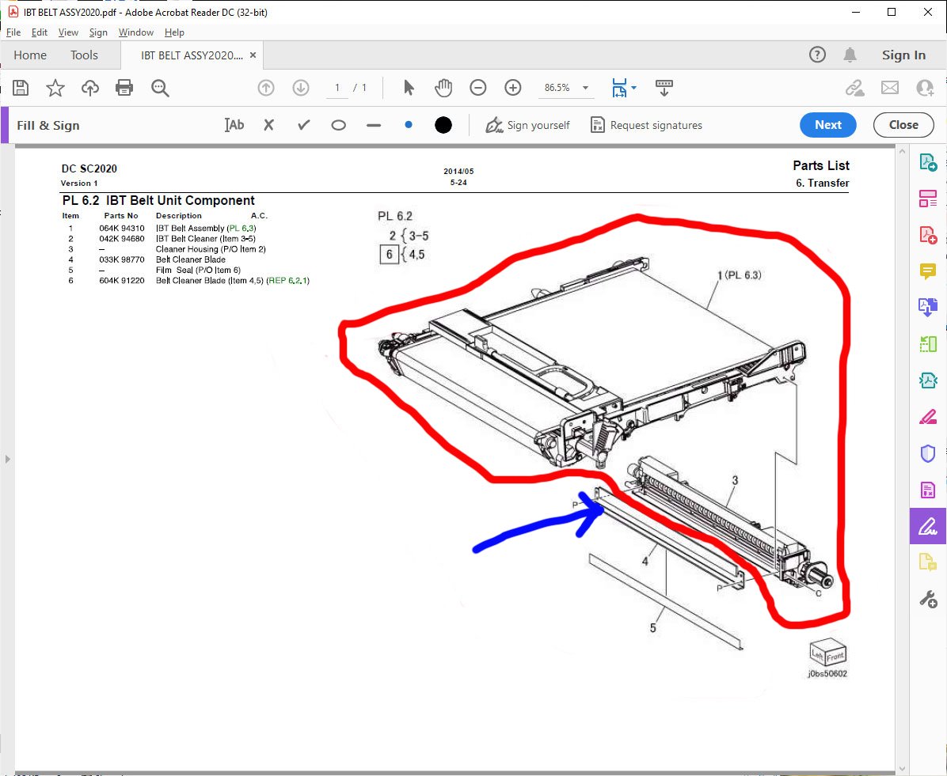Click the Print file icon
Image resolution: width=947 pixels, height=776 pixels.
point(124,88)
